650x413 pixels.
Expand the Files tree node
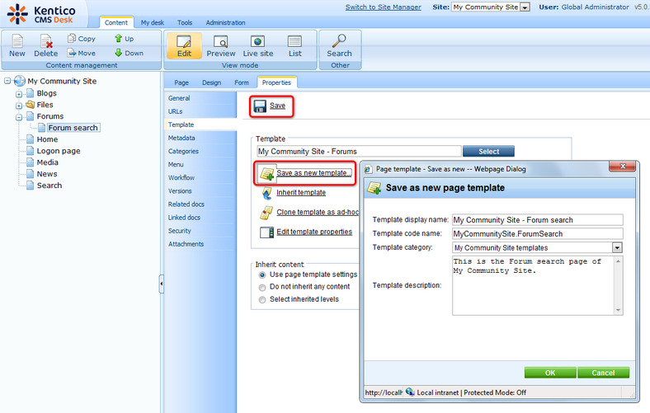click(19, 106)
